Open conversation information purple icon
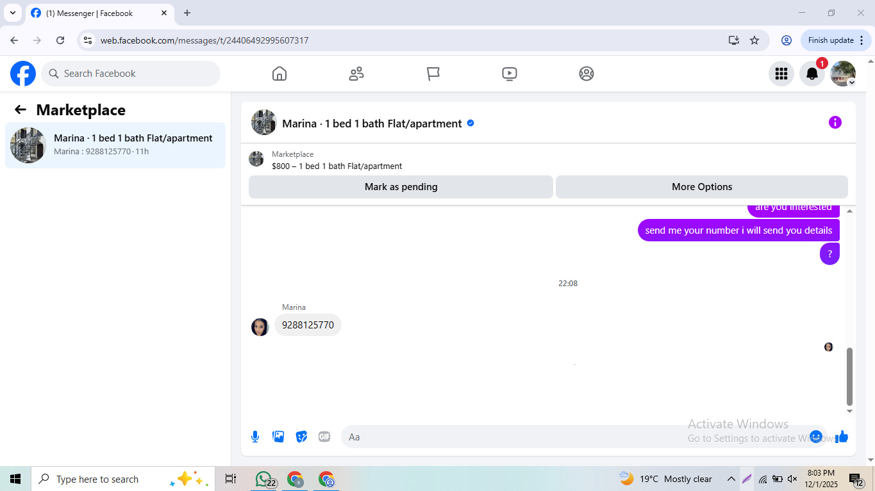The width and height of the screenshot is (875, 491). (835, 122)
